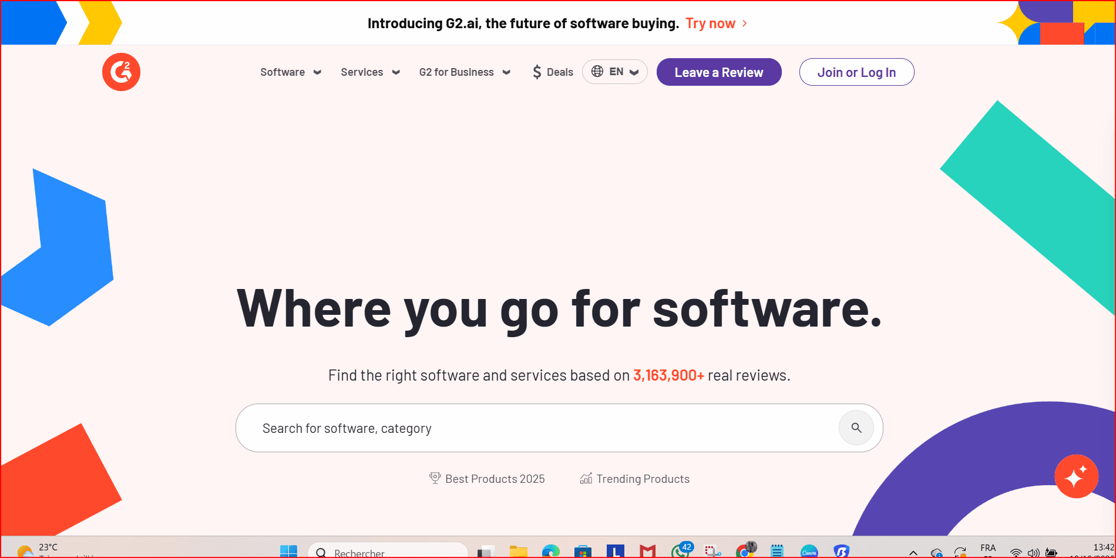The image size is (1116, 558).
Task: Open the G2 AI sparkle assistant button
Action: [x=1076, y=476]
